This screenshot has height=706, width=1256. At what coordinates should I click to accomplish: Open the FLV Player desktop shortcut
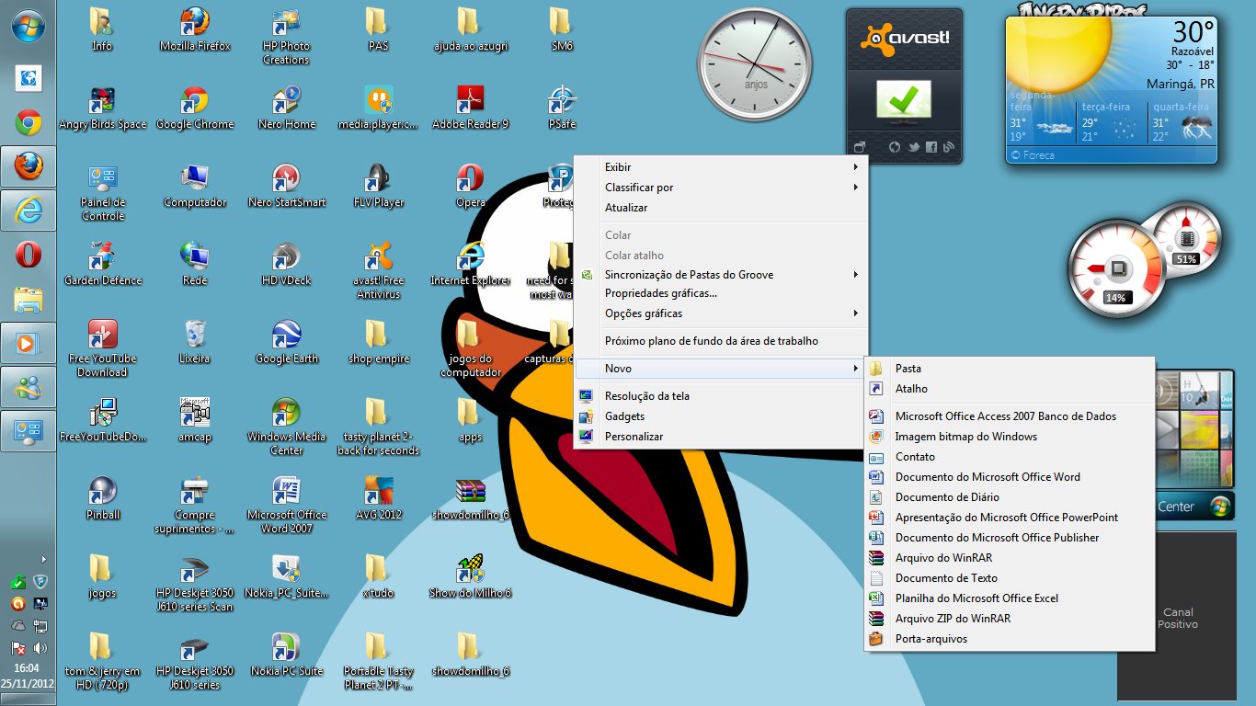[379, 186]
